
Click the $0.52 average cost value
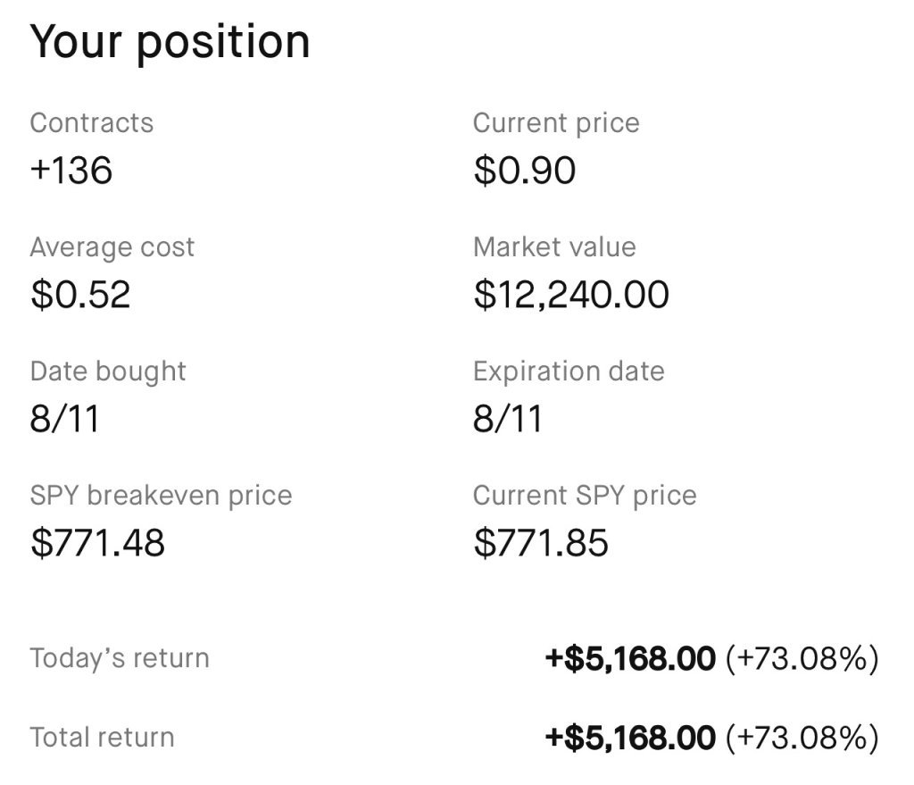pyautogui.click(x=80, y=294)
